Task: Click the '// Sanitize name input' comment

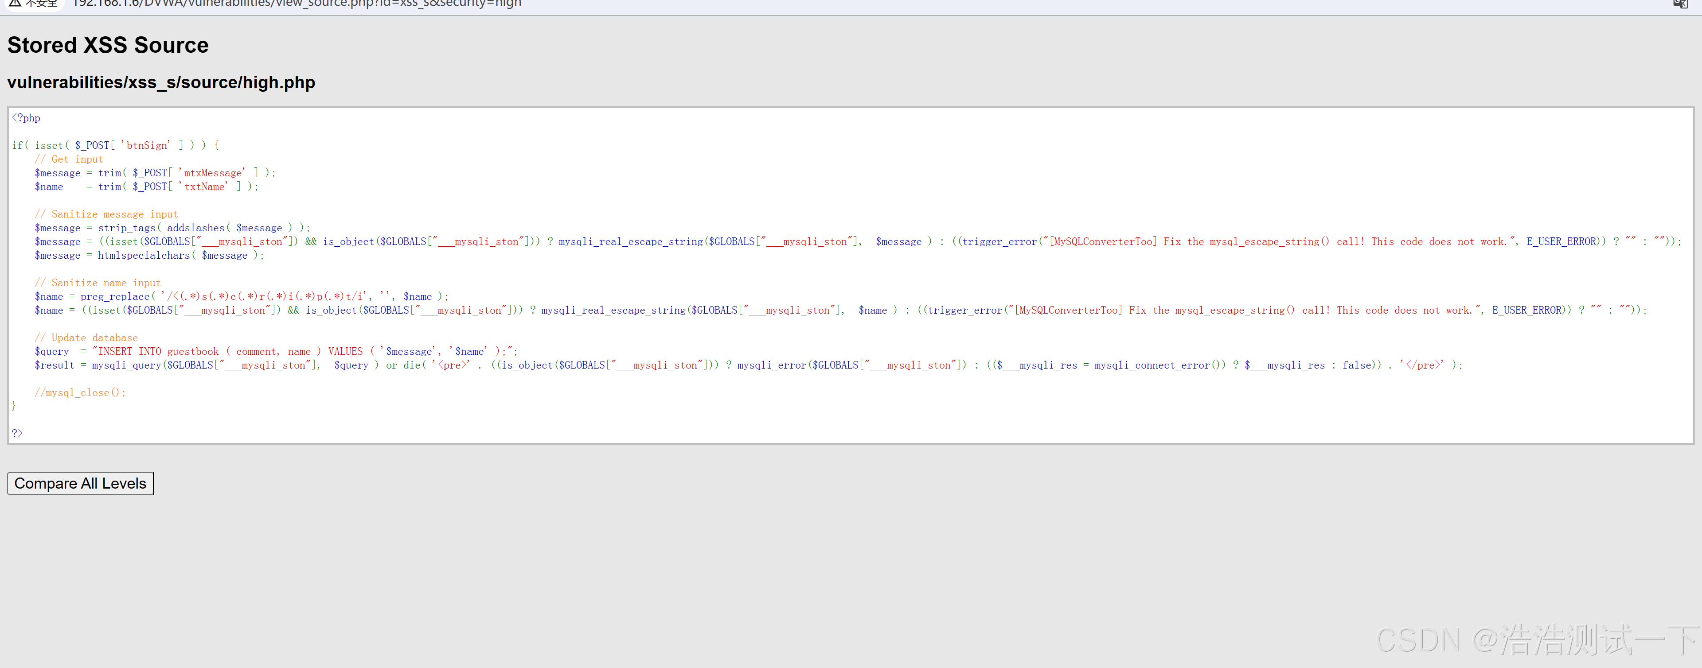Action: pyautogui.click(x=97, y=283)
